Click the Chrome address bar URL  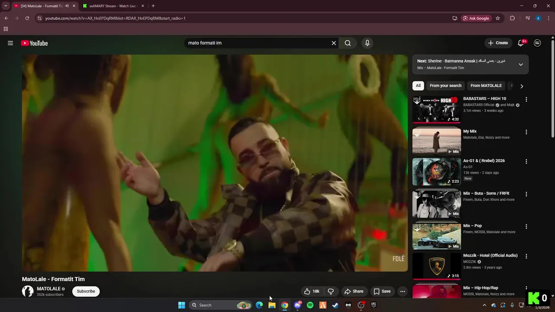coord(115,18)
